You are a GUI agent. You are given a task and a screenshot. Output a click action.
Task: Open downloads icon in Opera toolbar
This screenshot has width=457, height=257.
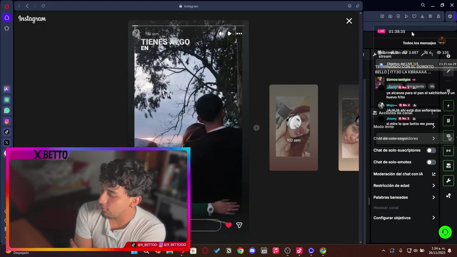422,16
